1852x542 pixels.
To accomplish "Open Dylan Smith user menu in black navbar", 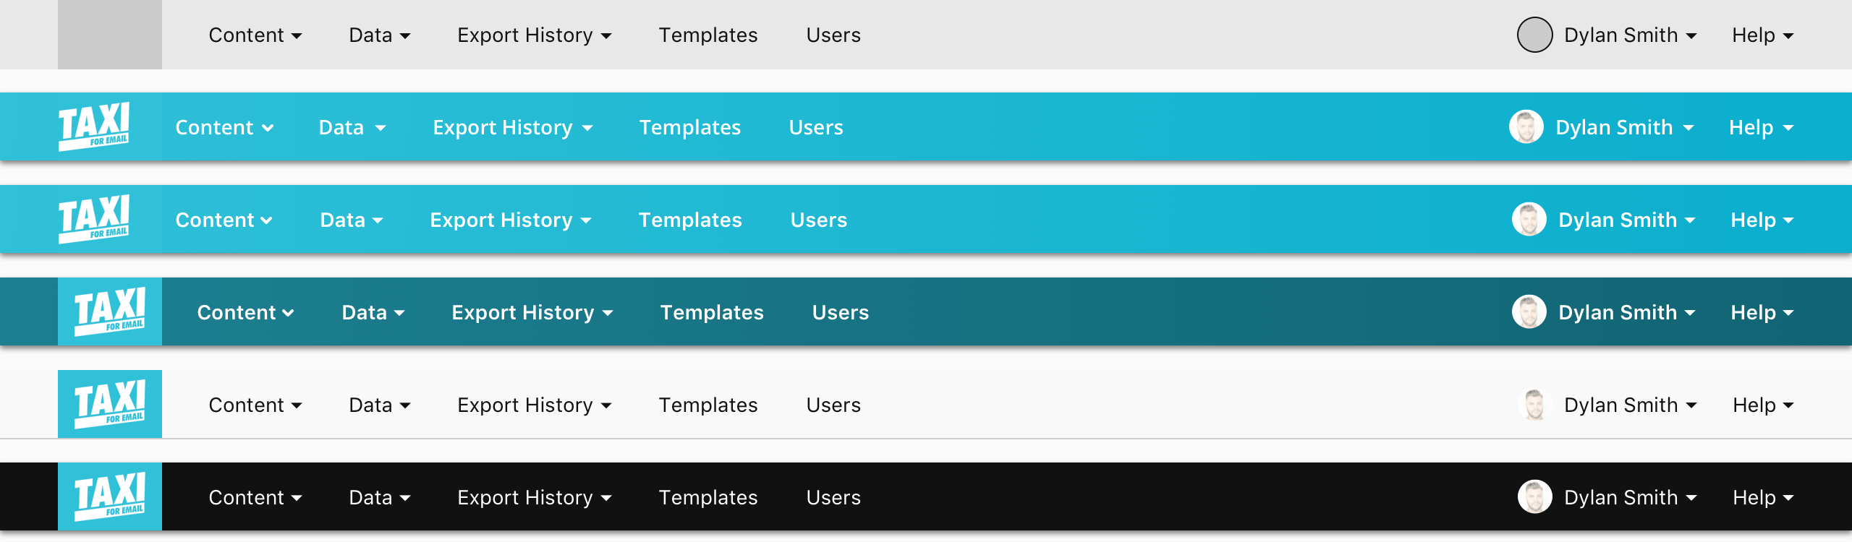I will click(1629, 497).
